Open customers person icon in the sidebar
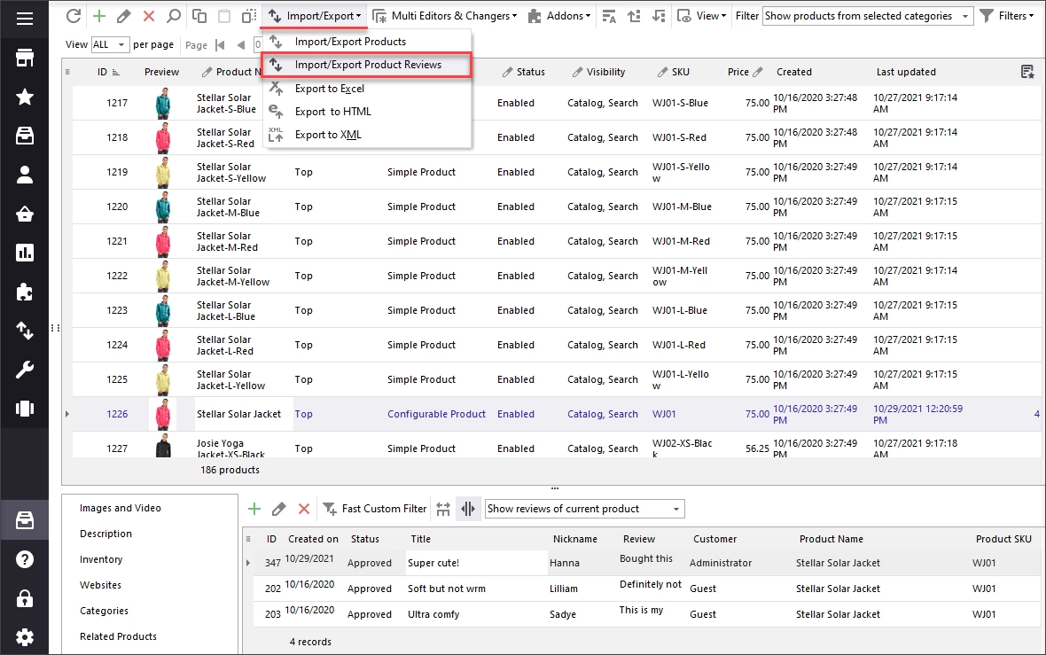The height and width of the screenshot is (655, 1046). 25,175
